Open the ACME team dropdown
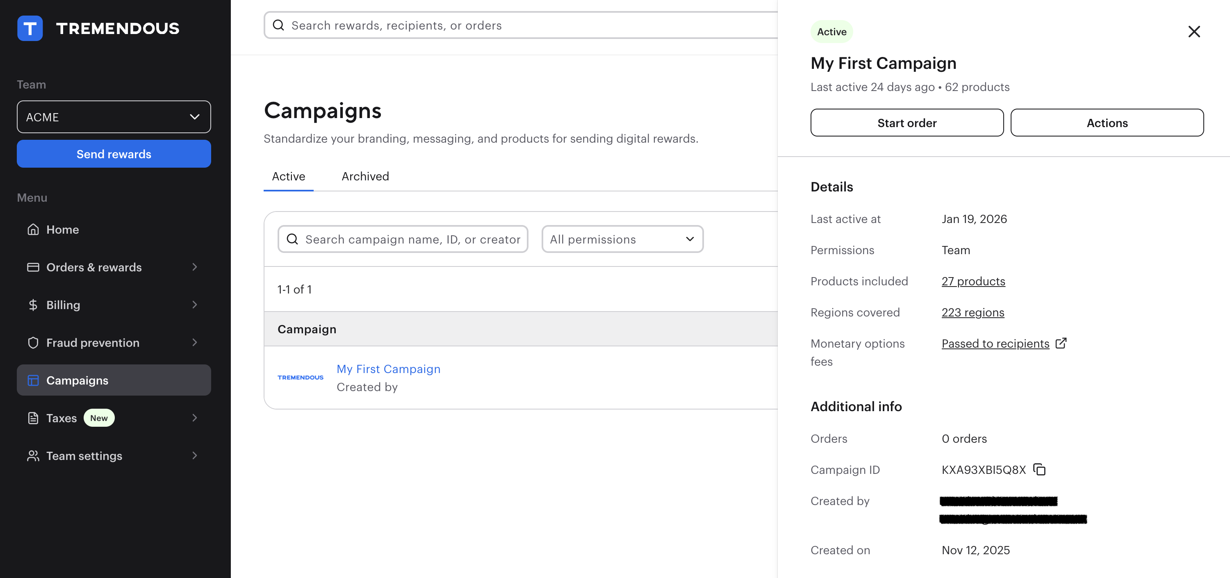Screen dimensions: 1230x578 click(114, 117)
